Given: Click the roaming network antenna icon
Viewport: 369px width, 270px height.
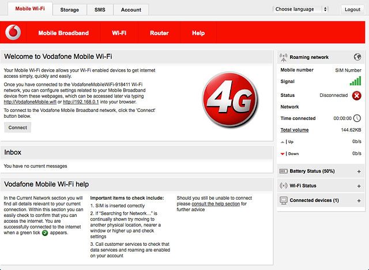Looking at the screenshot, I should [x=283, y=58].
